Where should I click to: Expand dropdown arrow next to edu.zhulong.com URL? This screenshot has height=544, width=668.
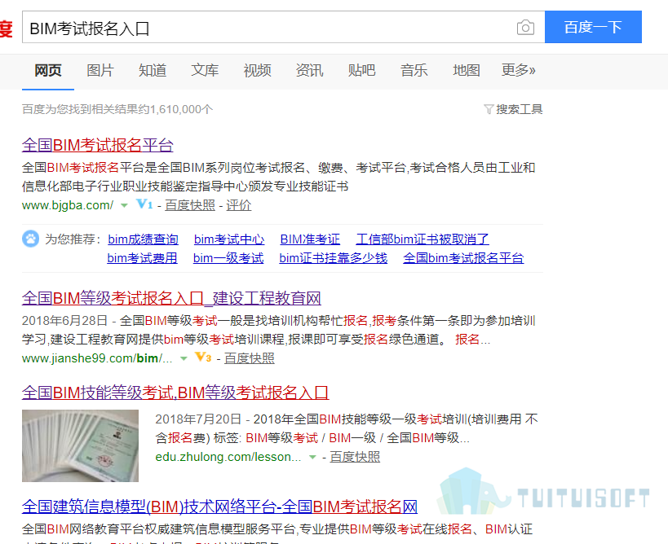tap(312, 457)
